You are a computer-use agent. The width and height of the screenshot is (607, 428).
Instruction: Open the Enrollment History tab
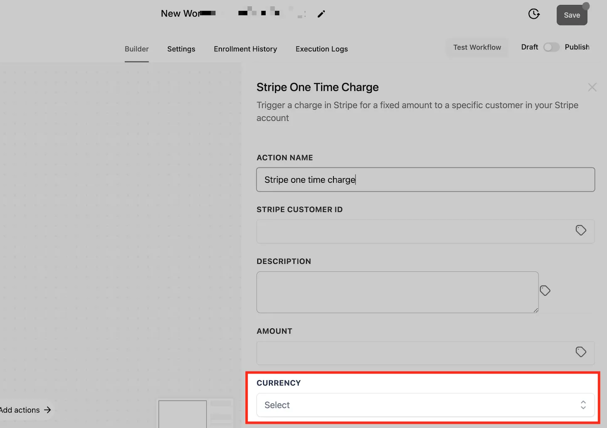(245, 49)
